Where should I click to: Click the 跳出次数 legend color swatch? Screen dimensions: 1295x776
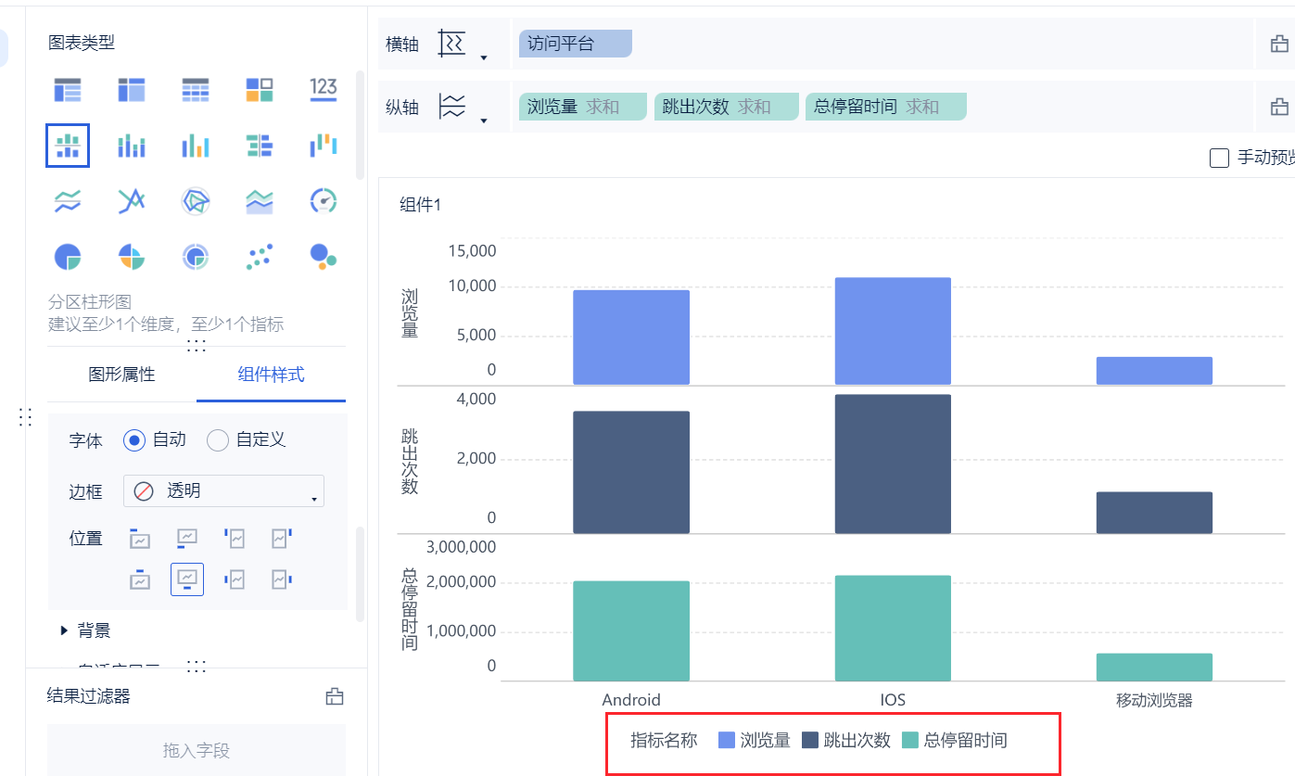coord(810,740)
